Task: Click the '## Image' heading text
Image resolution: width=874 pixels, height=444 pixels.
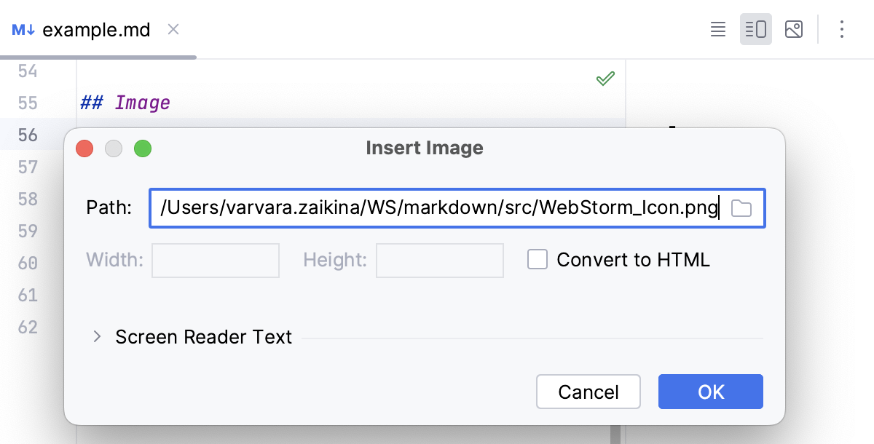Action: [125, 102]
